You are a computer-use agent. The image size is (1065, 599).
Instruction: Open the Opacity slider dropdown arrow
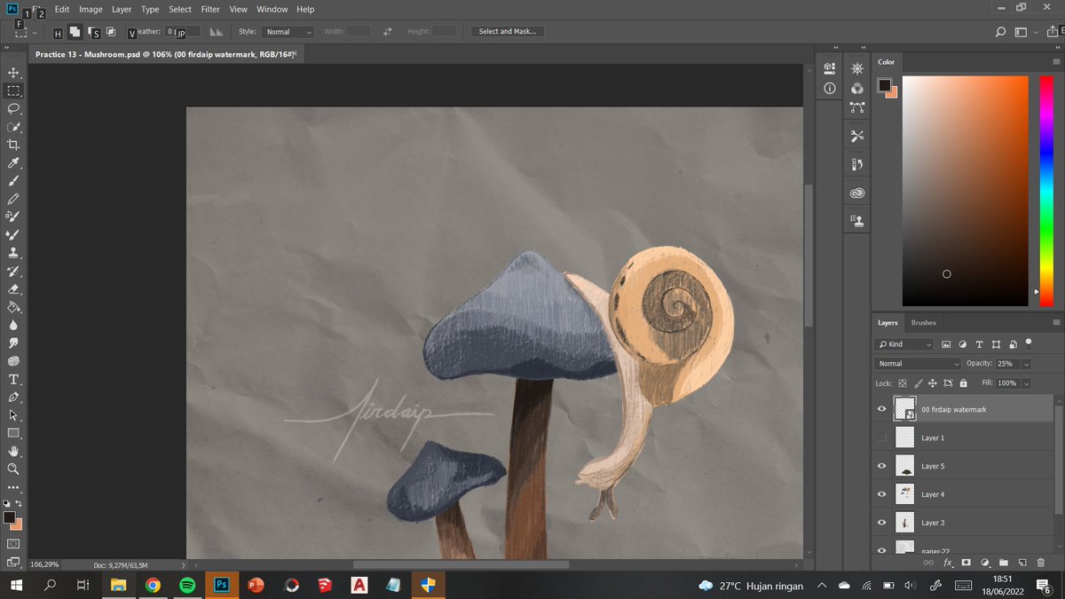[1027, 364]
